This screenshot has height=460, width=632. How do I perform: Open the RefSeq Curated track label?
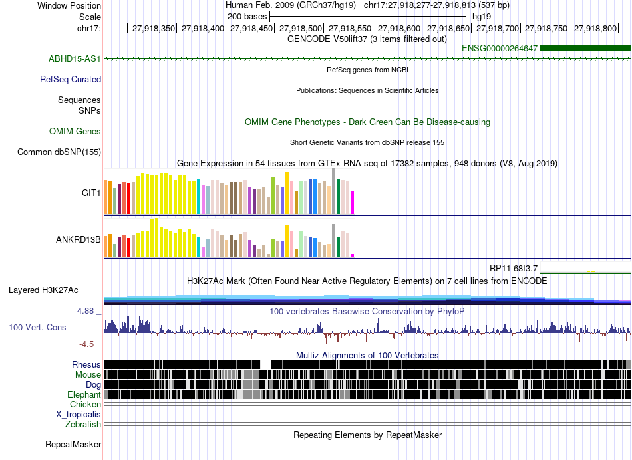click(71, 79)
